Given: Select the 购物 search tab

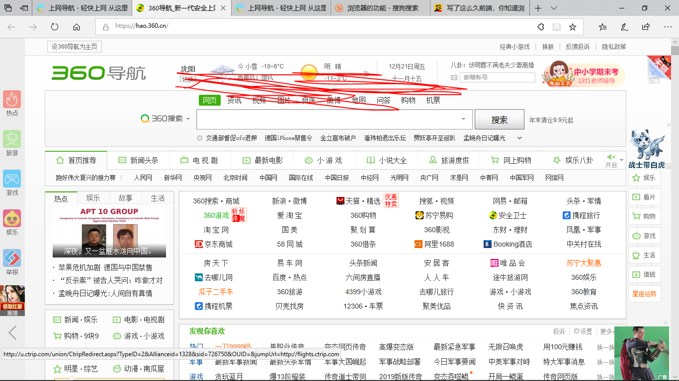Looking at the screenshot, I should 408,100.
